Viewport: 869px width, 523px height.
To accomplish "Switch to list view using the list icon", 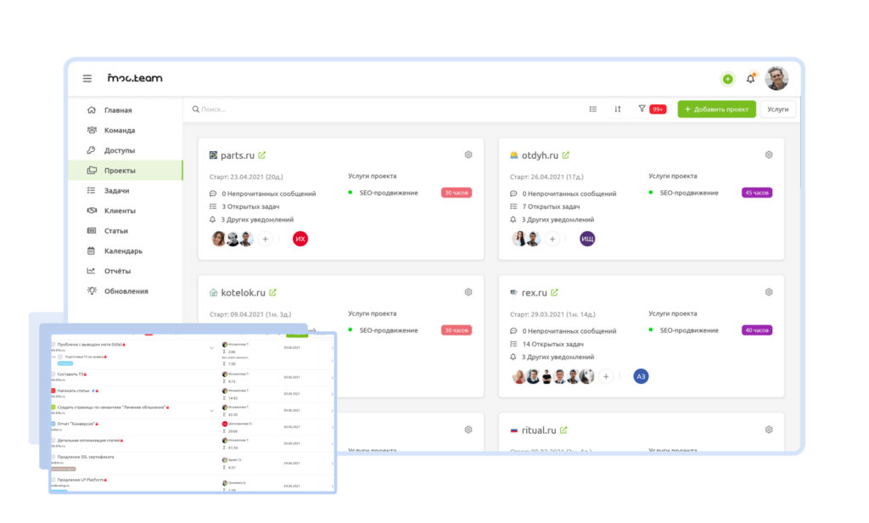I will pos(592,109).
